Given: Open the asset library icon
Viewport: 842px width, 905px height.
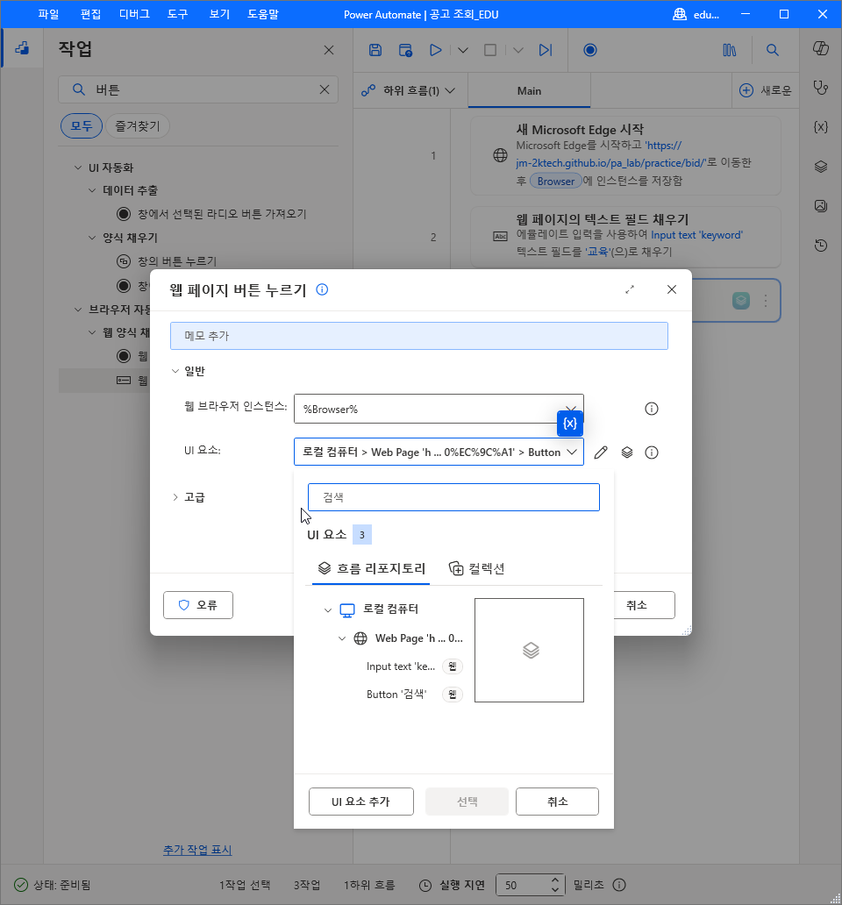Looking at the screenshot, I should pos(730,50).
